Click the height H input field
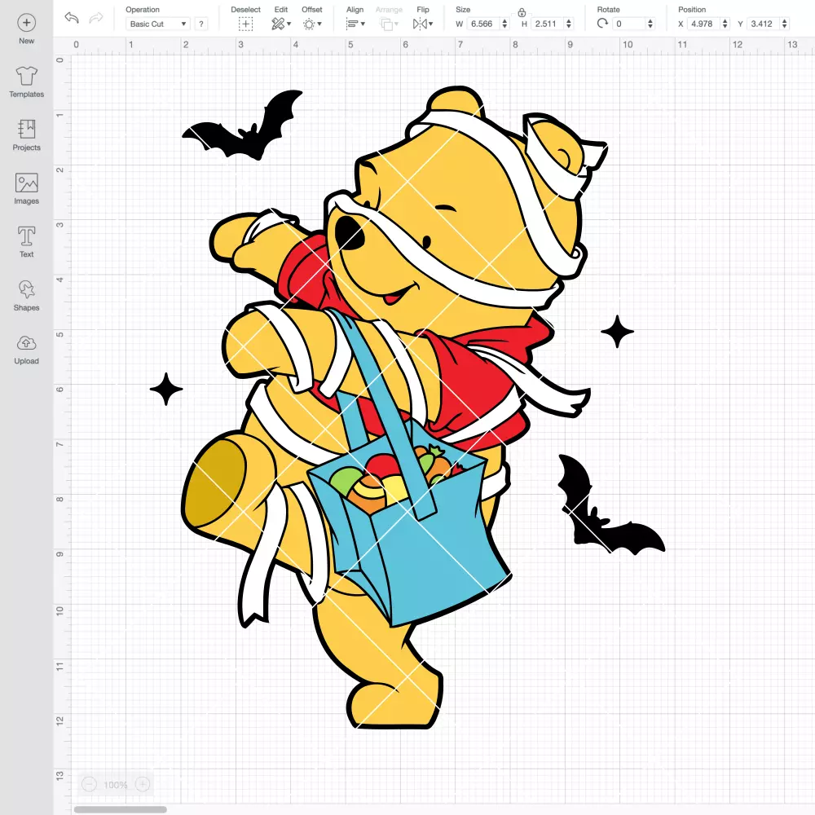This screenshot has height=815, width=815. [548, 24]
